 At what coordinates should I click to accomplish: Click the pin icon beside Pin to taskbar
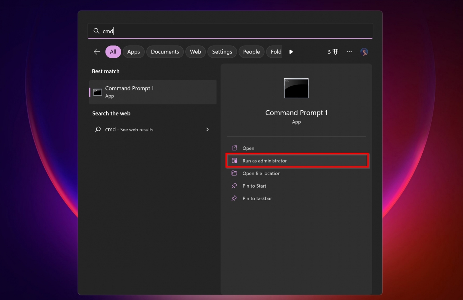[x=235, y=198]
